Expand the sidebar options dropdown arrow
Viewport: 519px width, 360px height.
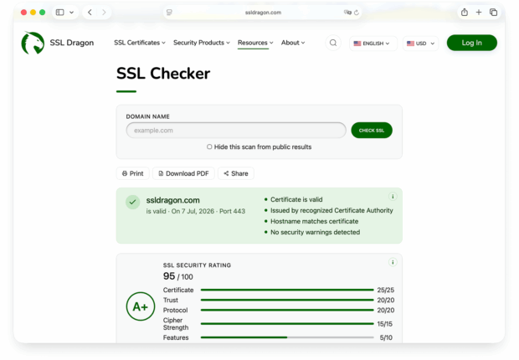[71, 13]
